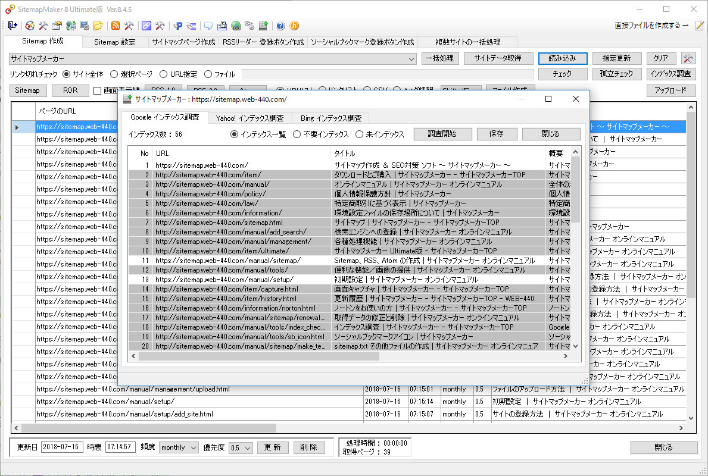Click the 孤立チェック button

[616, 74]
